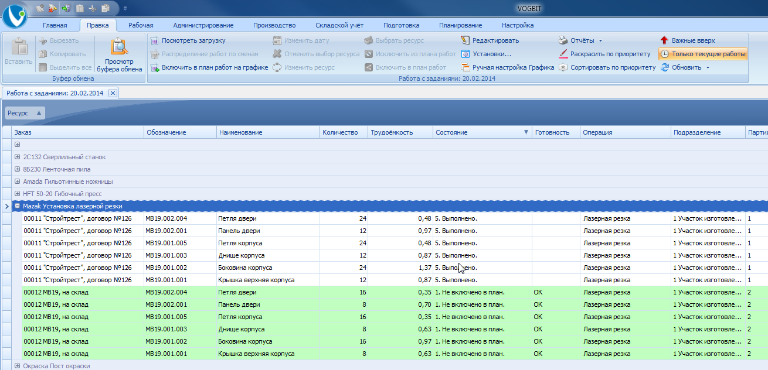The image size is (768, 370).
Task: Expand the Окраска Пост окраски group
Action: coord(18,366)
